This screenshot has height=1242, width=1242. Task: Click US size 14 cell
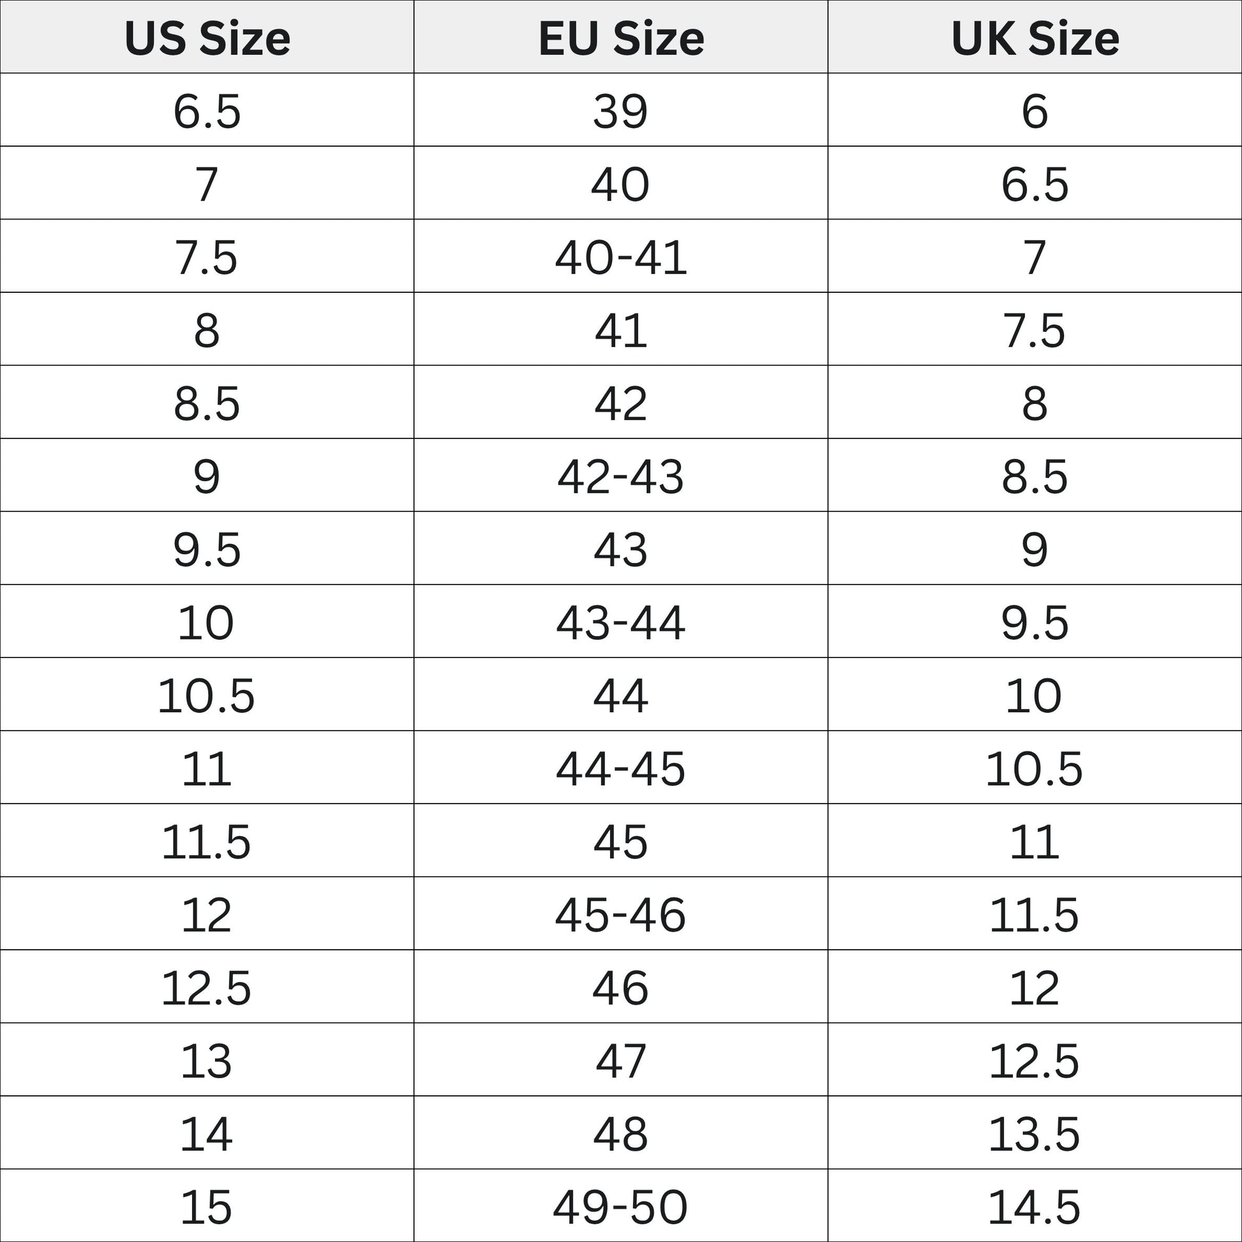[207, 1134]
